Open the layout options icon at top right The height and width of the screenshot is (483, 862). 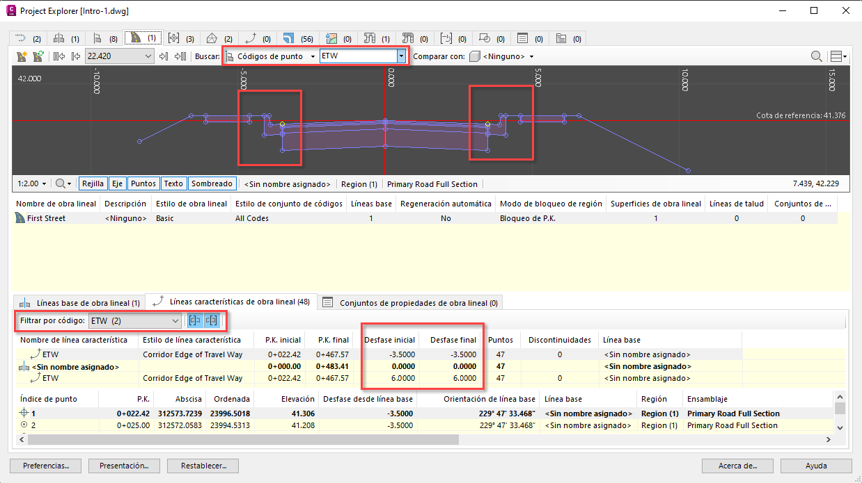click(x=838, y=56)
